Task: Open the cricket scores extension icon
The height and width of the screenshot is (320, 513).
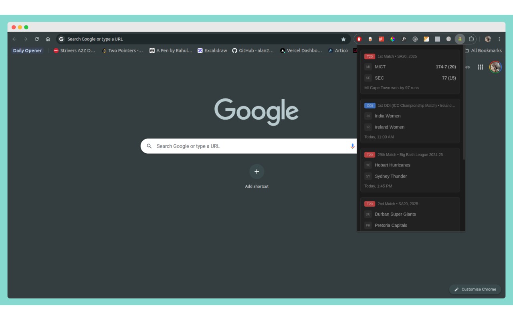Action: tap(460, 39)
